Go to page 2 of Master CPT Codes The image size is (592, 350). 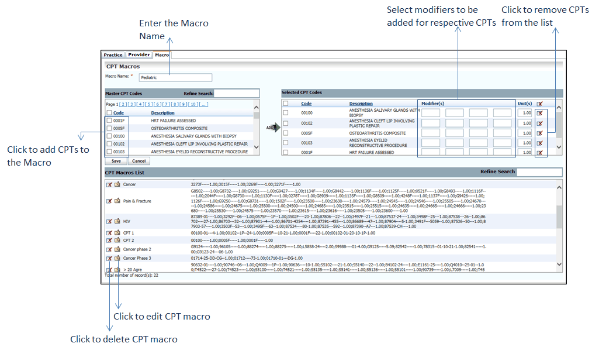[x=123, y=104]
